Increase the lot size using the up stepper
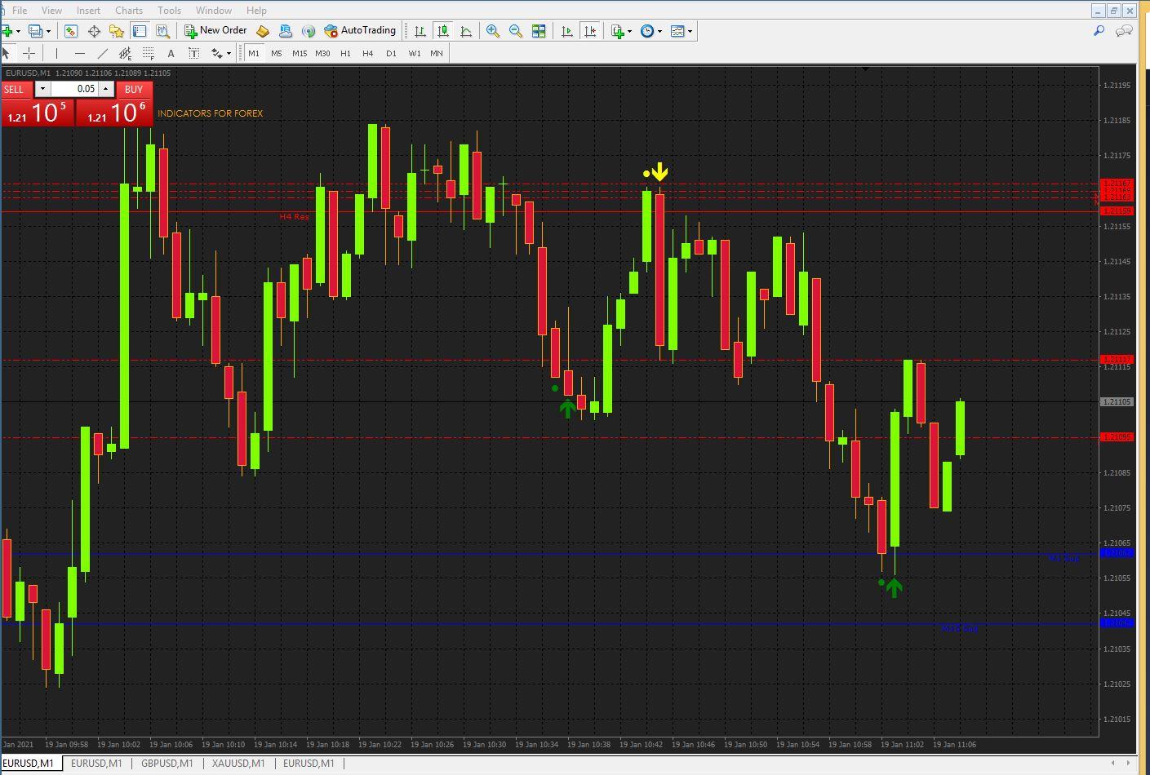1150x775 pixels. pos(105,86)
